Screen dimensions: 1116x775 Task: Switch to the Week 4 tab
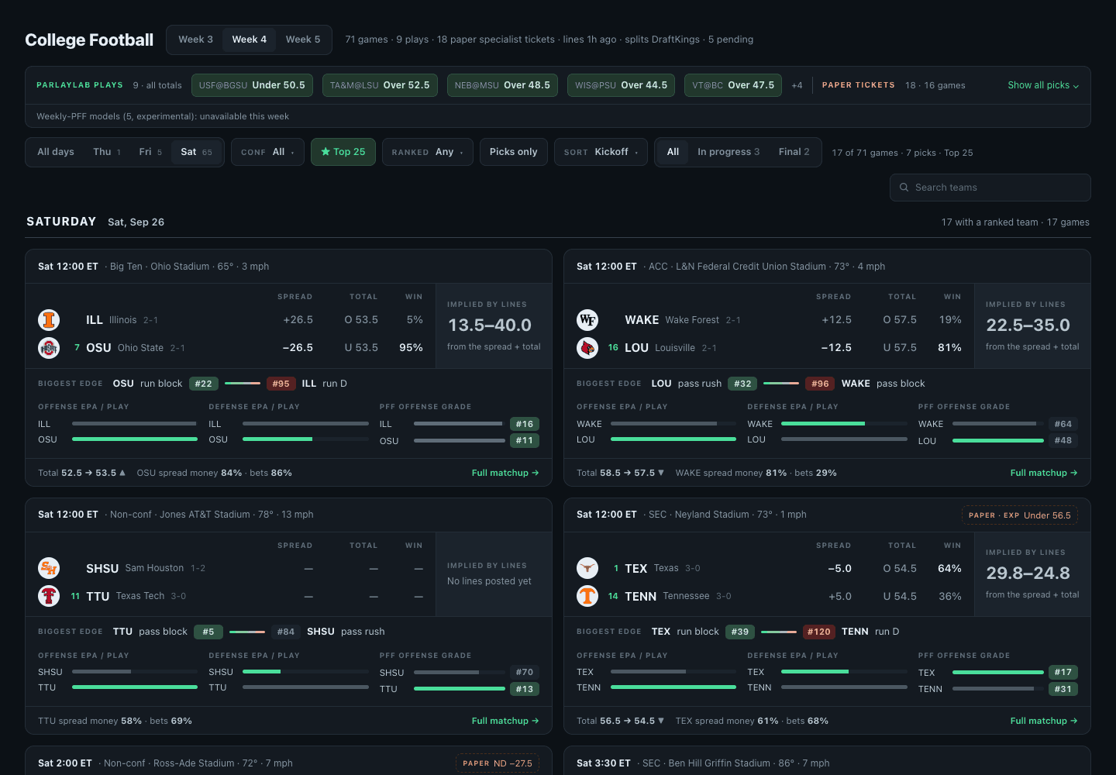[x=250, y=40]
